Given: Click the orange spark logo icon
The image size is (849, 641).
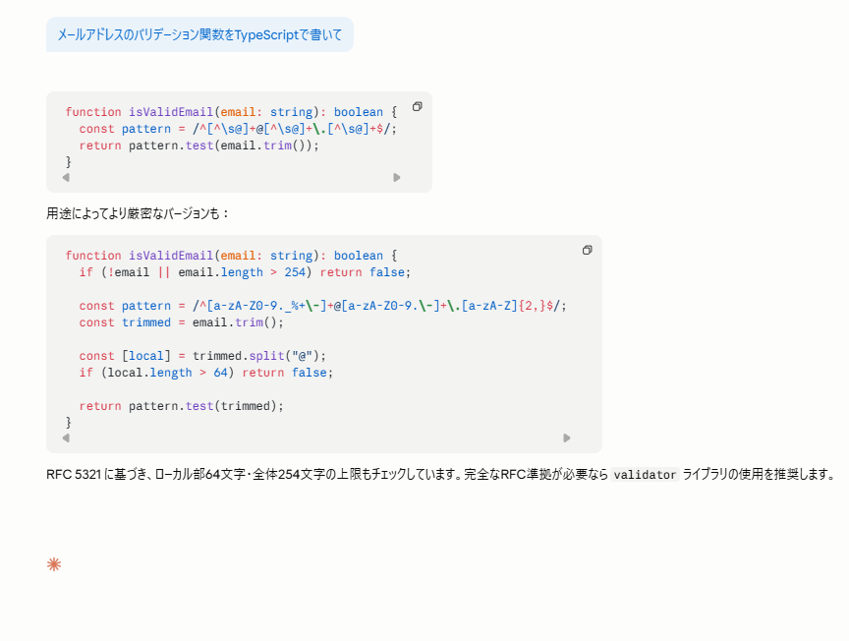Looking at the screenshot, I should tap(54, 564).
